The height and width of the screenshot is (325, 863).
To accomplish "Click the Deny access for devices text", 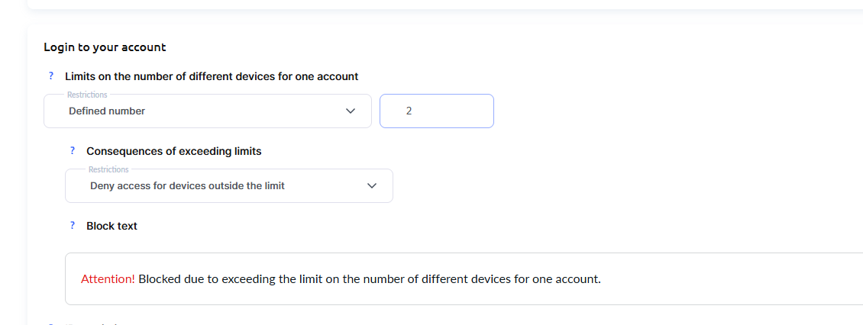I will click(187, 186).
